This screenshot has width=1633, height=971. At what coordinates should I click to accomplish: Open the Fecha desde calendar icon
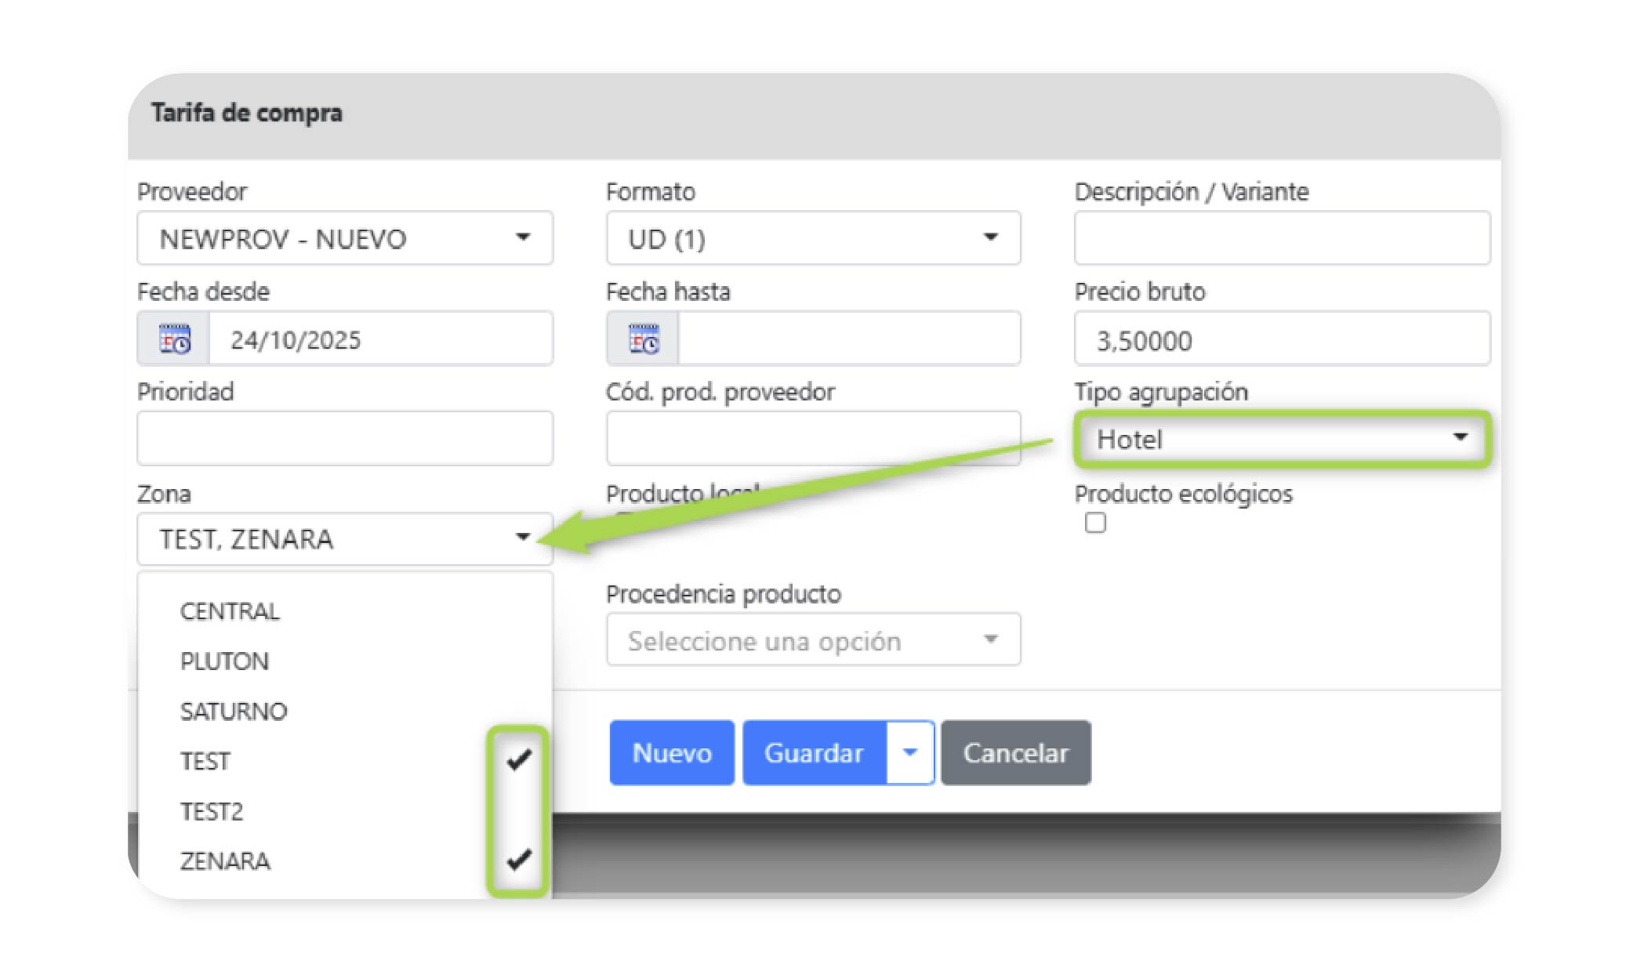coord(174,339)
